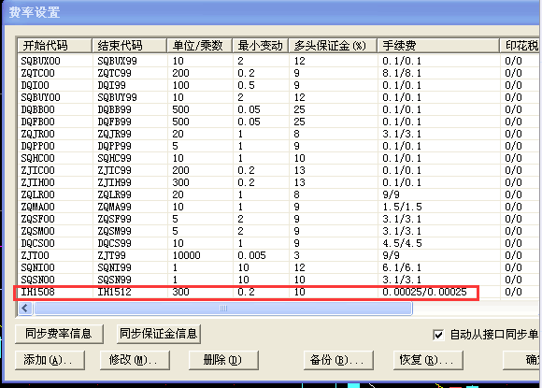Click end code ZJT99
Viewport: 542px width, 388px height.
tap(111, 255)
